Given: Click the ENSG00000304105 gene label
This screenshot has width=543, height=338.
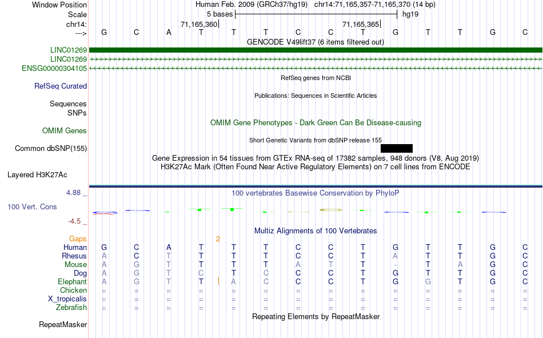Looking at the screenshot, I should pos(54,68).
